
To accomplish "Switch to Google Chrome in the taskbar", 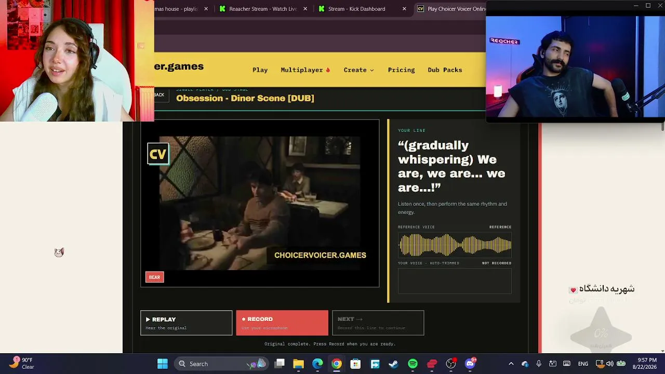I will (x=337, y=364).
